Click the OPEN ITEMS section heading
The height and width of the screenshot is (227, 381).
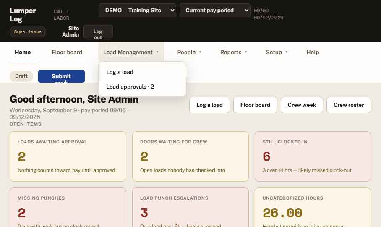point(26,124)
